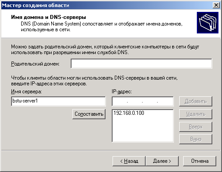Click the third octet of the IP-адрес field
This screenshot has height=172, width=222.
[x=150, y=102]
